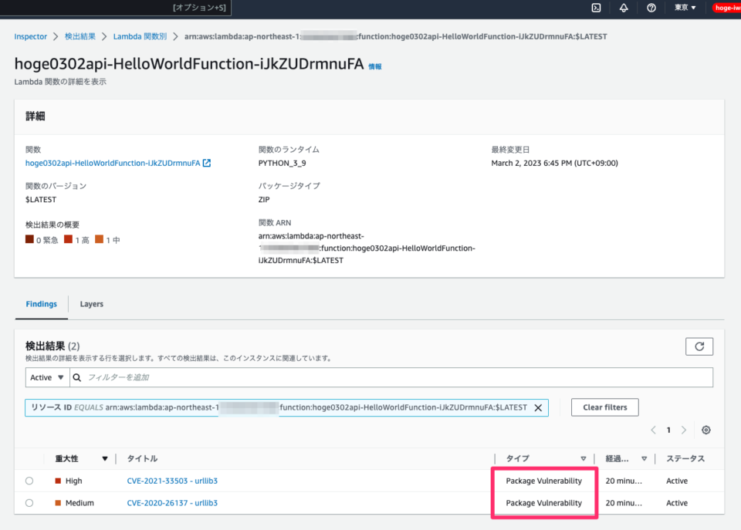Open the notifications bell icon
This screenshot has width=741, height=530.
623,8
